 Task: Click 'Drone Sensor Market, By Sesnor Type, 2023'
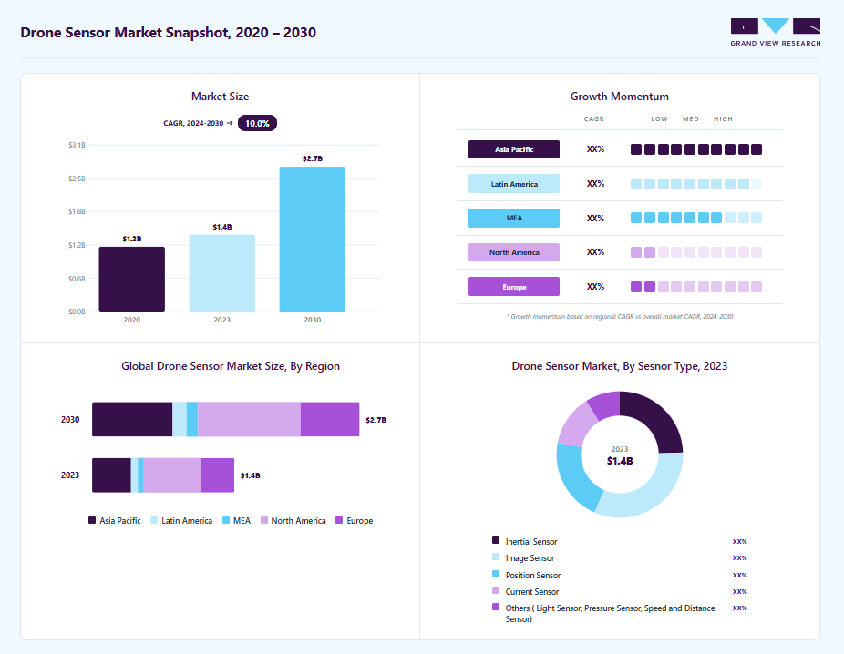pos(620,366)
